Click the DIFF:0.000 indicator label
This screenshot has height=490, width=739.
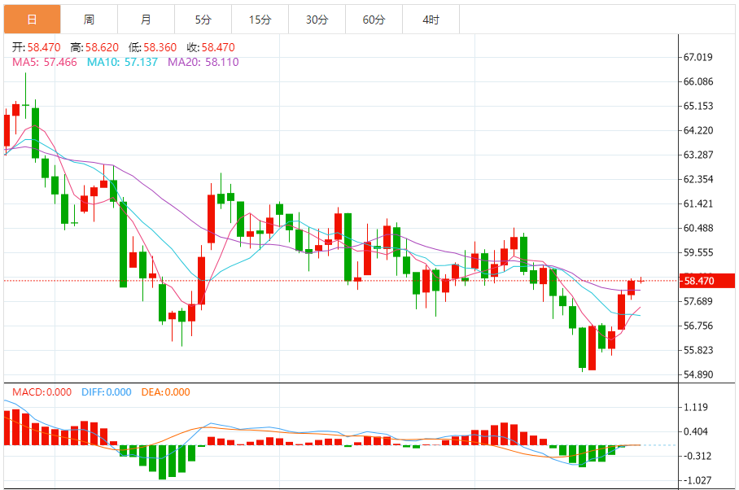click(x=106, y=392)
